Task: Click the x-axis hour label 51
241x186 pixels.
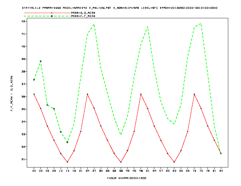Action: [x=148, y=171]
